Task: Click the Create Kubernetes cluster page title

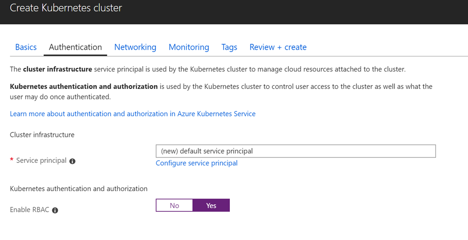Action: point(66,8)
